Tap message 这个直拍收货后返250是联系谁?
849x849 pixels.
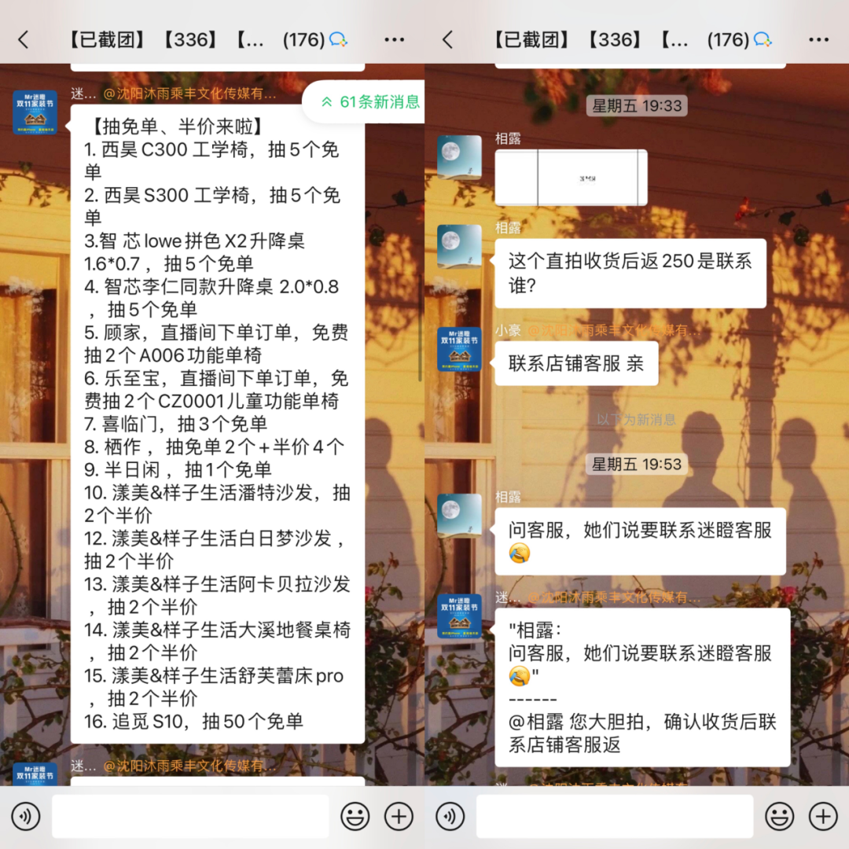pyautogui.click(x=630, y=274)
